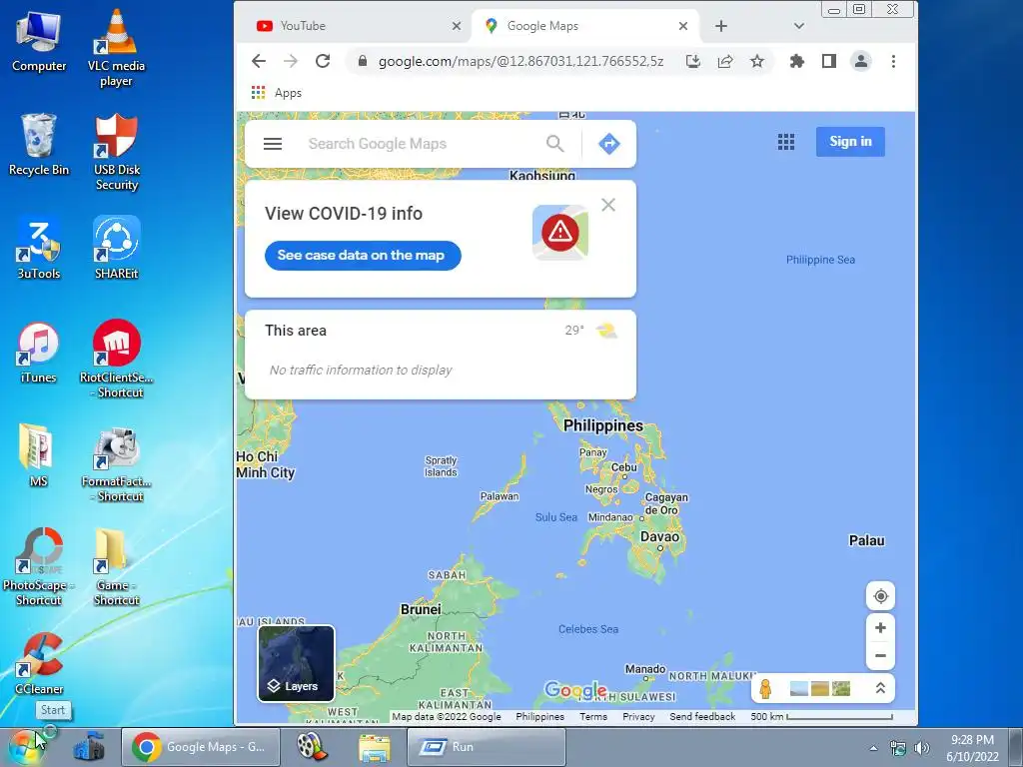Reload the Google Maps page
1023x767 pixels.
323,61
